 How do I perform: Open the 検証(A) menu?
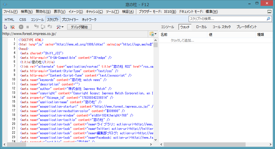coord(128,12)
